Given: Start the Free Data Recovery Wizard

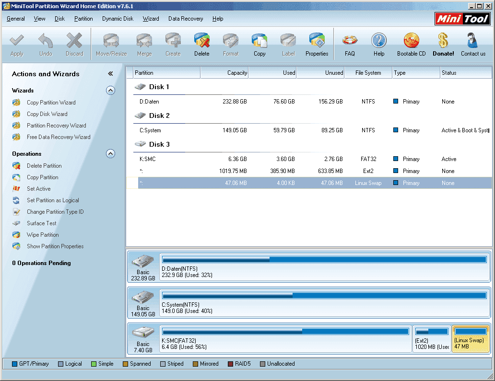Looking at the screenshot, I should click(x=59, y=137).
